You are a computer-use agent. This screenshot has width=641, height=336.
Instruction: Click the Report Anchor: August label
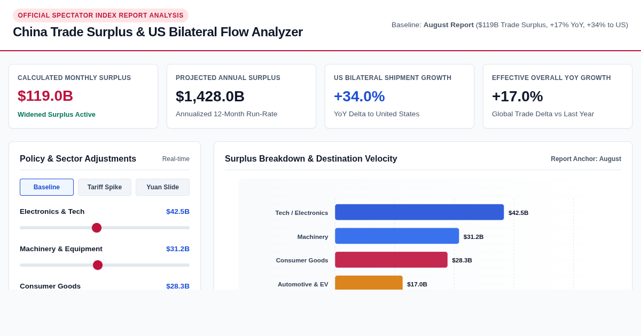(586, 159)
